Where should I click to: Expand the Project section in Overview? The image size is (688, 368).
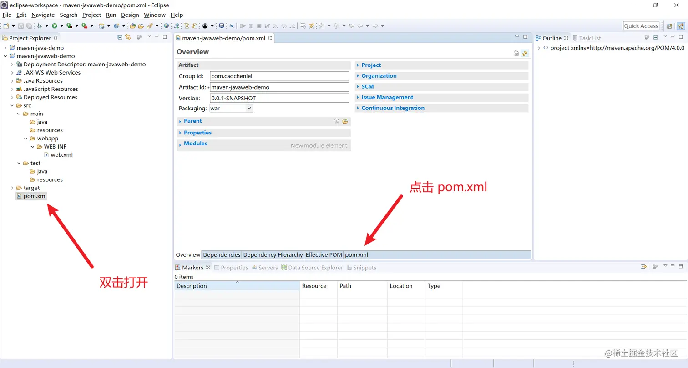(x=358, y=65)
